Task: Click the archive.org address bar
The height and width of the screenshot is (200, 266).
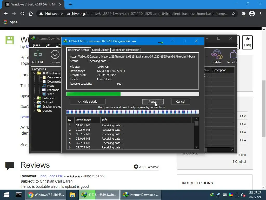Action: 147,14
